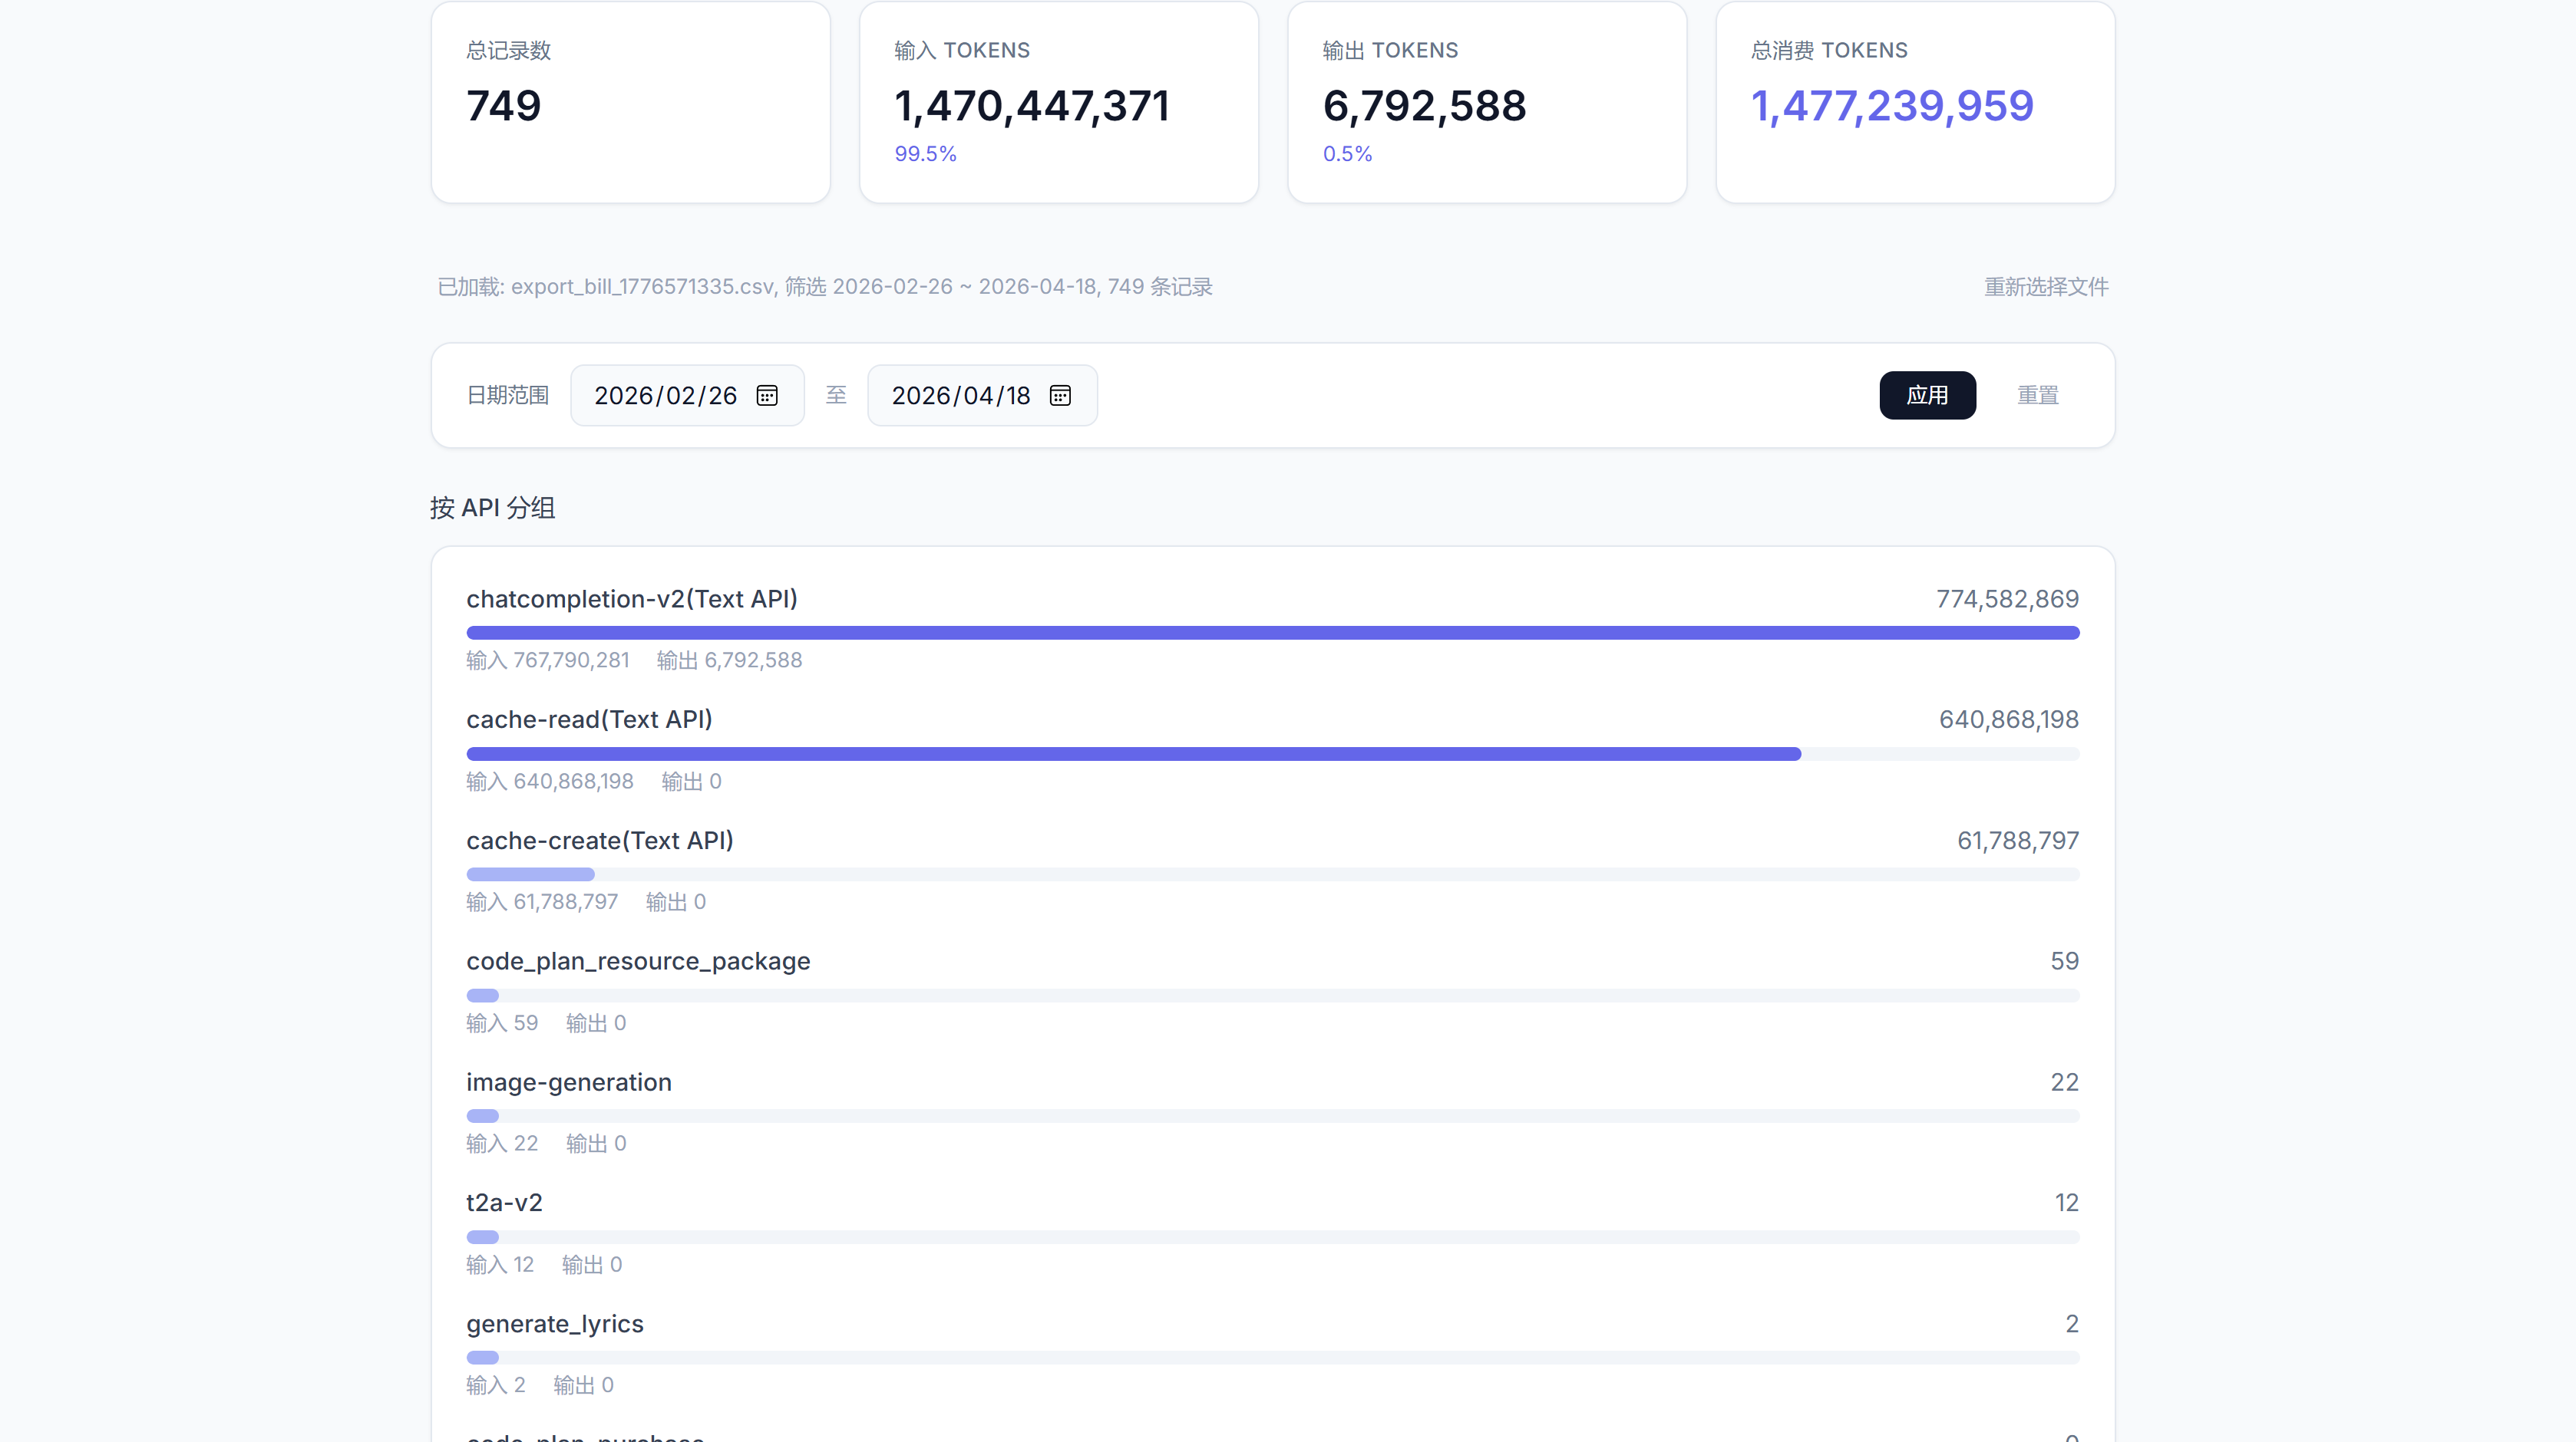Click the 总消费 TOKENS total value
Image resolution: width=2576 pixels, height=1442 pixels.
pos(1892,106)
